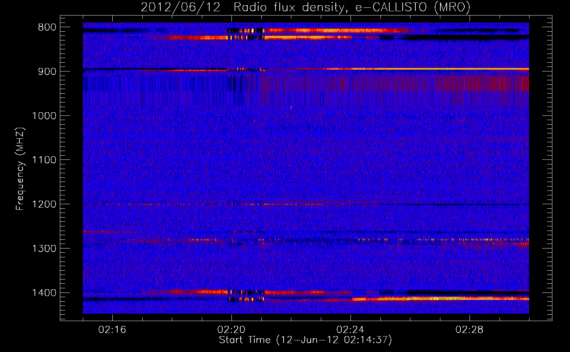Select the 800 frequency tick label
This screenshot has height=352, width=570.
47,27
